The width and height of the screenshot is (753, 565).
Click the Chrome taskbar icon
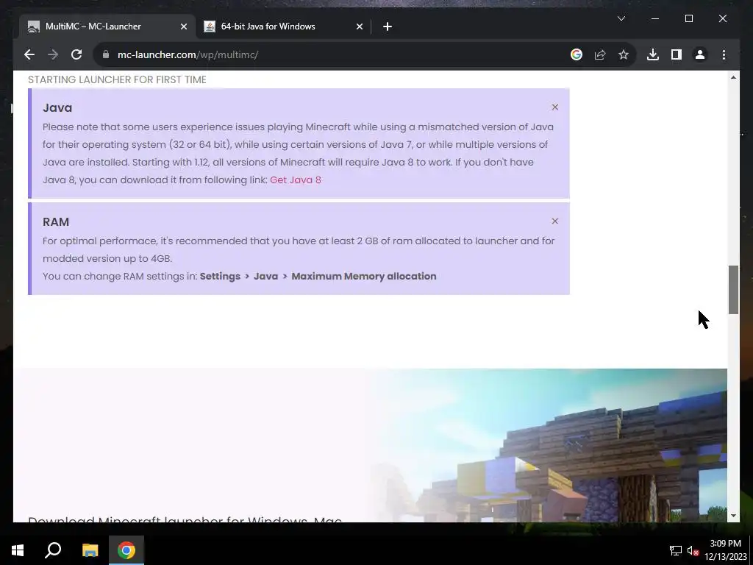pyautogui.click(x=126, y=550)
